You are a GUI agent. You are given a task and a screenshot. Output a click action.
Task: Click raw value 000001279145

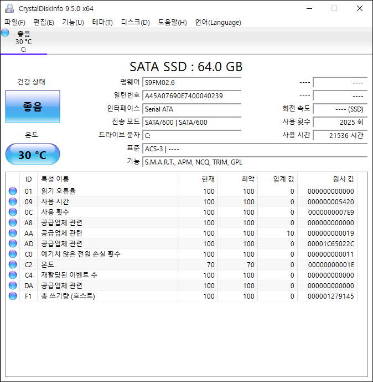click(x=331, y=296)
